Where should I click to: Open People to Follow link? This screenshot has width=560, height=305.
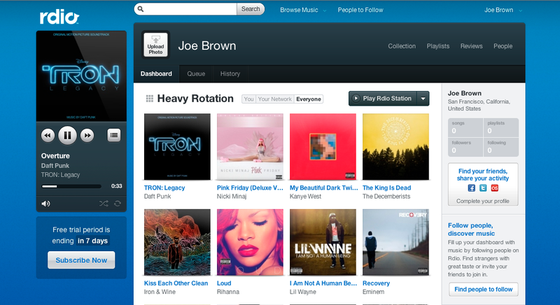[360, 10]
